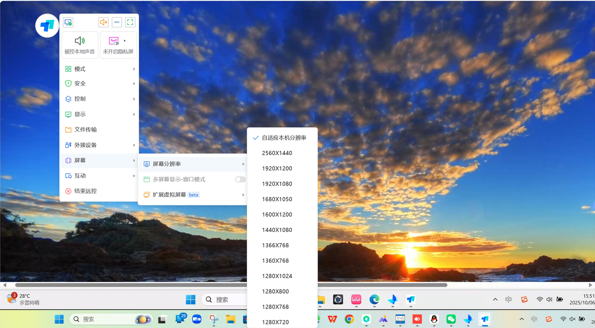
Task: Select 自适应本机分辨率 option
Action: click(284, 137)
